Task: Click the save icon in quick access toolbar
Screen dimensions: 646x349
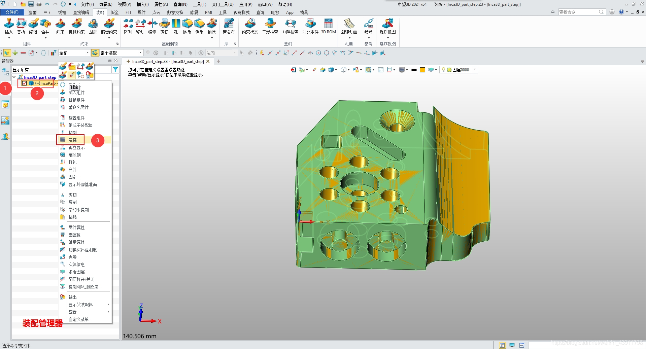Action: click(x=31, y=4)
